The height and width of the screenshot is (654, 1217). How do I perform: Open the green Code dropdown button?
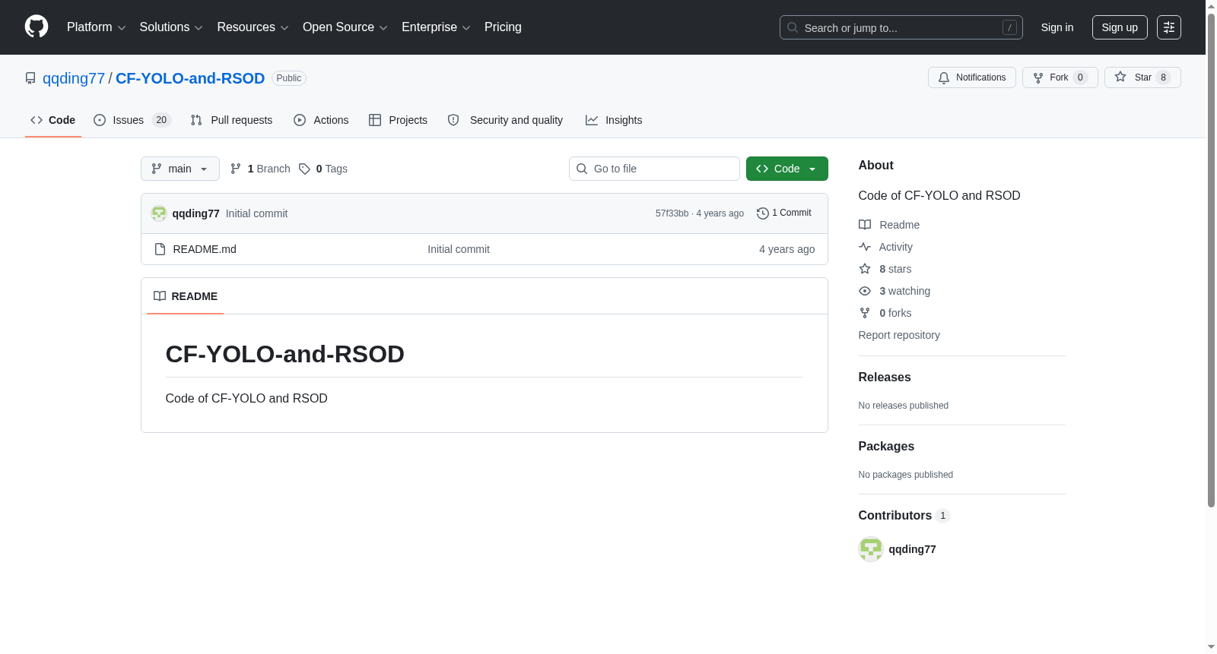[786, 169]
